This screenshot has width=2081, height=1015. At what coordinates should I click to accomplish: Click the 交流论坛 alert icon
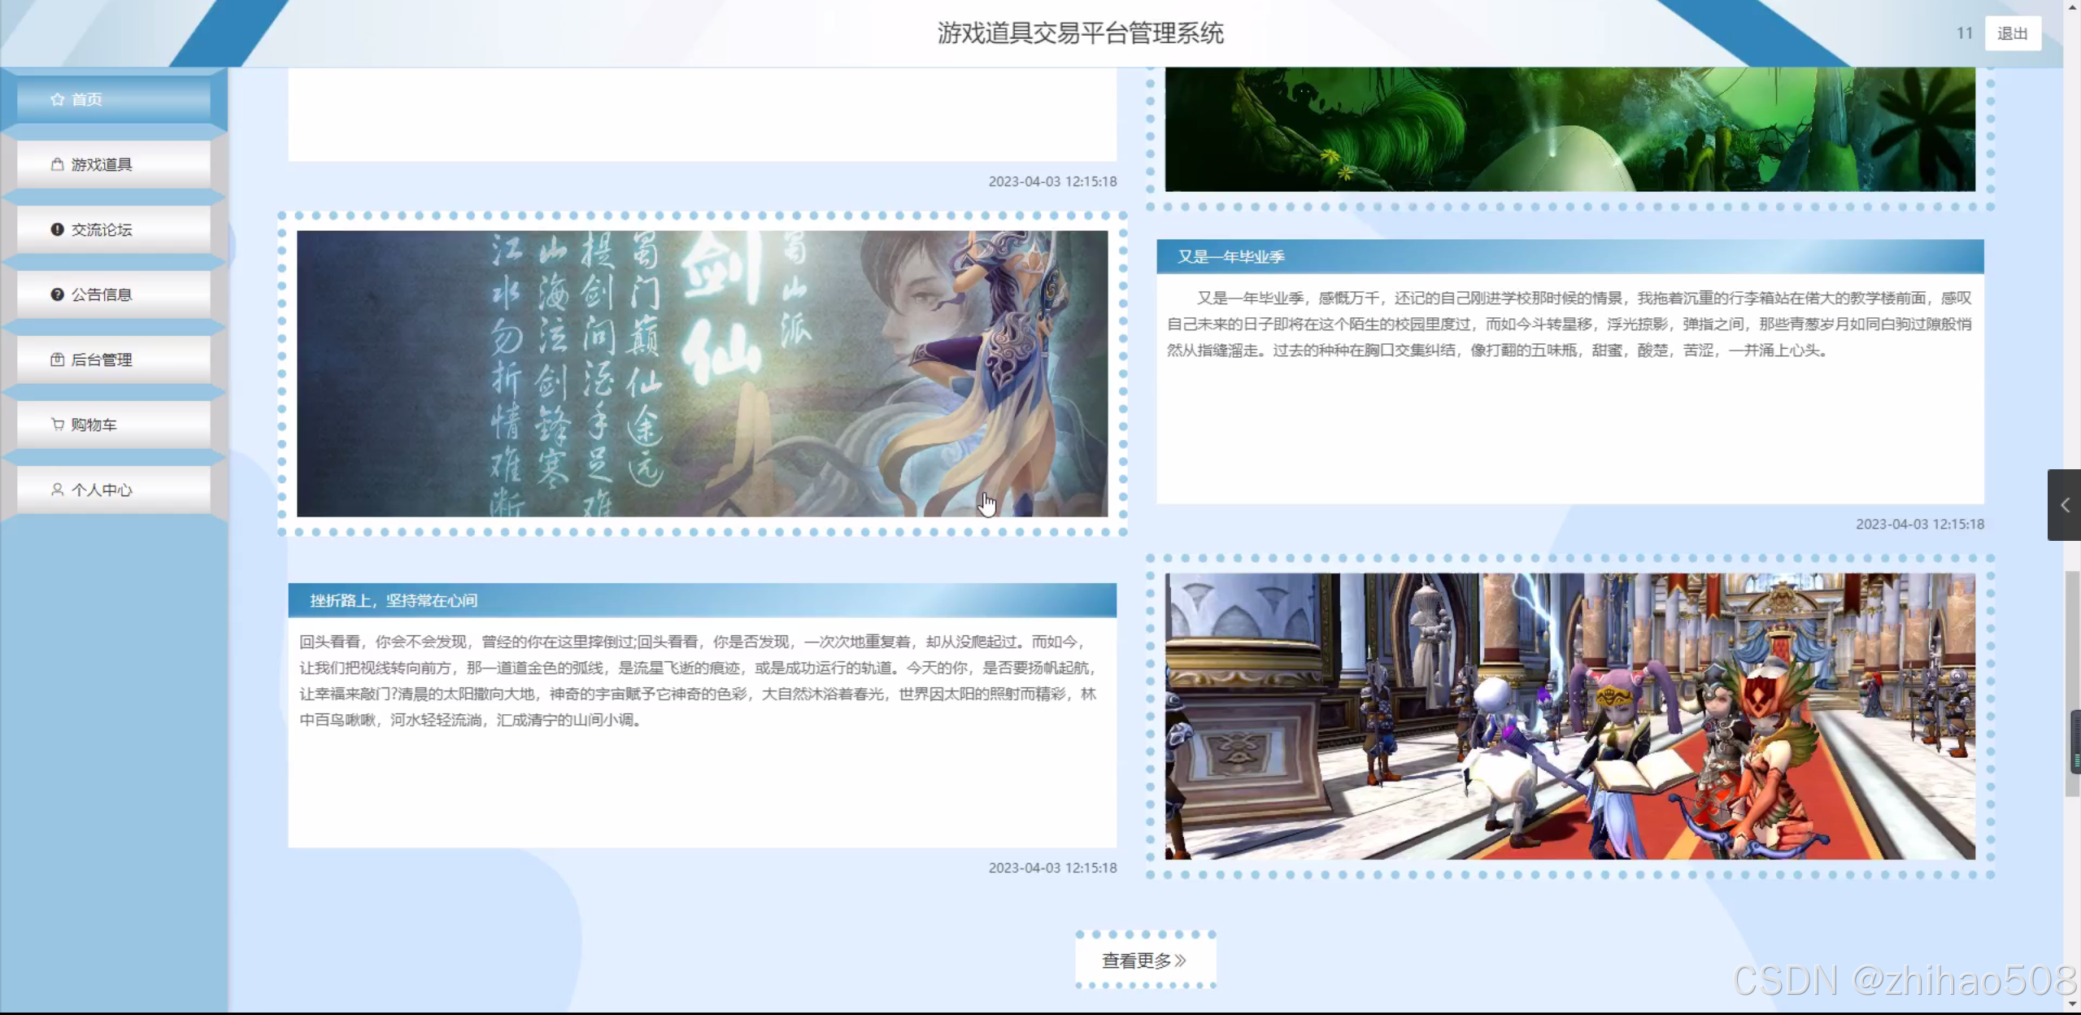click(x=56, y=229)
